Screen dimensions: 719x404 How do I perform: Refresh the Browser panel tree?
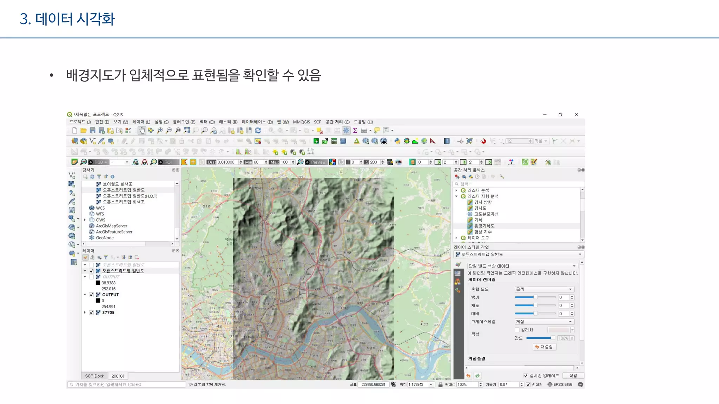point(92,177)
